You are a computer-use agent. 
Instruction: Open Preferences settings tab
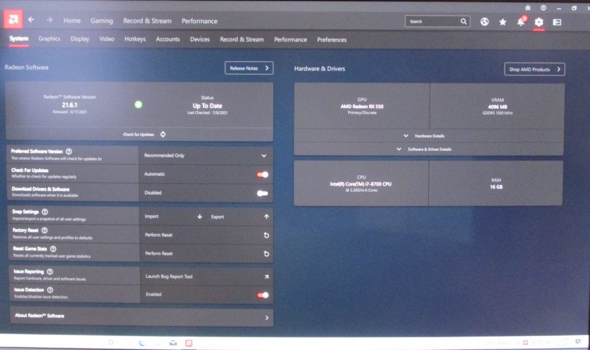332,40
